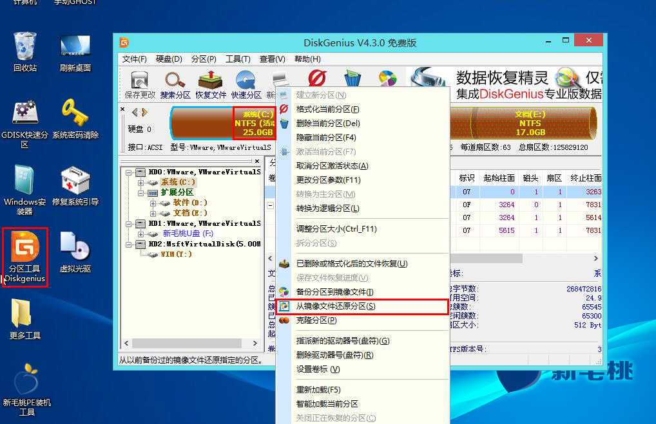Expand the 文档(E:) tree node

[153, 213]
